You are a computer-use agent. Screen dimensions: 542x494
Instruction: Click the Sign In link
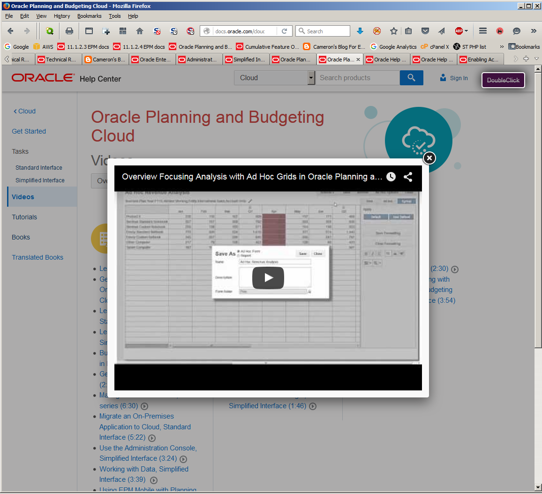pyautogui.click(x=459, y=78)
